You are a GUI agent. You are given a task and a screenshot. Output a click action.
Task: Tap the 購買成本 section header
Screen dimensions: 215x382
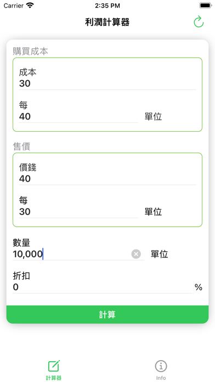pyautogui.click(x=30, y=51)
